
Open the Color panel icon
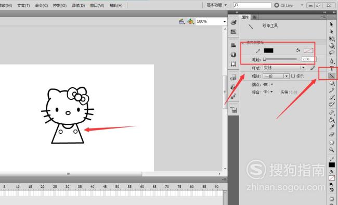click(233, 22)
